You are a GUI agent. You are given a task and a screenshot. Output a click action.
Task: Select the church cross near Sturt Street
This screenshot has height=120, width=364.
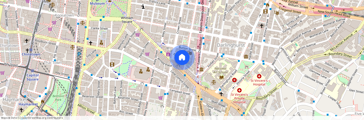[221, 94]
